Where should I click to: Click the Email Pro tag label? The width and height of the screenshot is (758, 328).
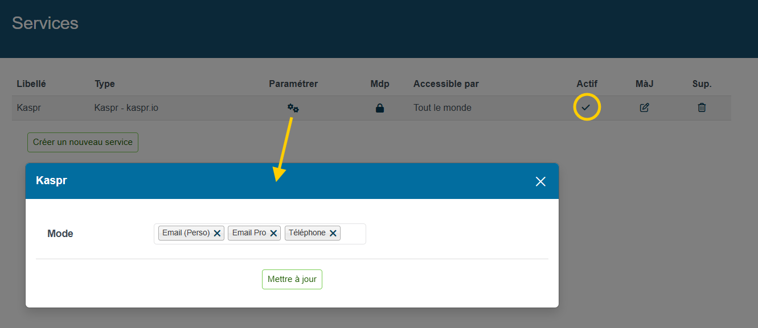click(x=249, y=233)
